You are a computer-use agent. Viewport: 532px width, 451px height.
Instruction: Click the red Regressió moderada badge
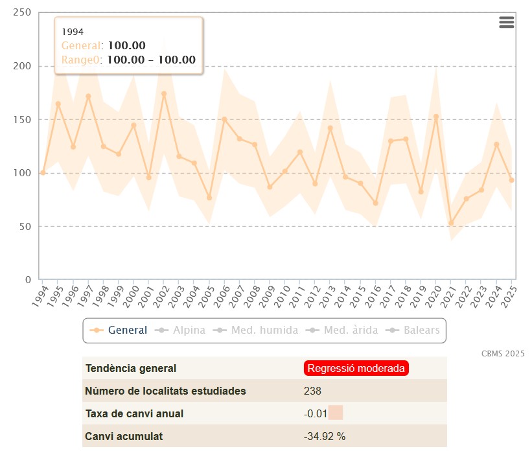coord(356,368)
